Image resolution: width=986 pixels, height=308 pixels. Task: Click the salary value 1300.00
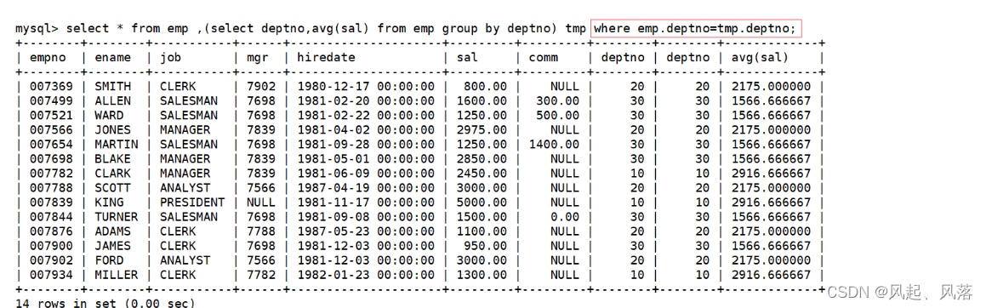click(x=482, y=275)
